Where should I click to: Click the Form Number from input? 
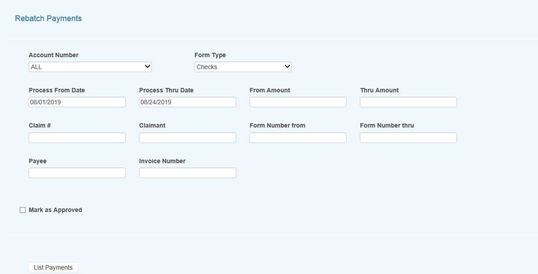pyautogui.click(x=298, y=138)
